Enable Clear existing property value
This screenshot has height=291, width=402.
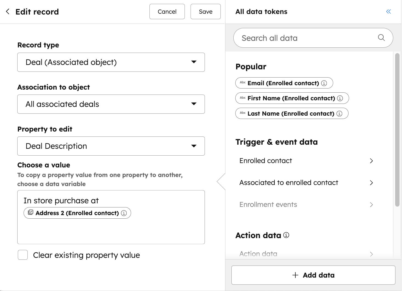23,255
